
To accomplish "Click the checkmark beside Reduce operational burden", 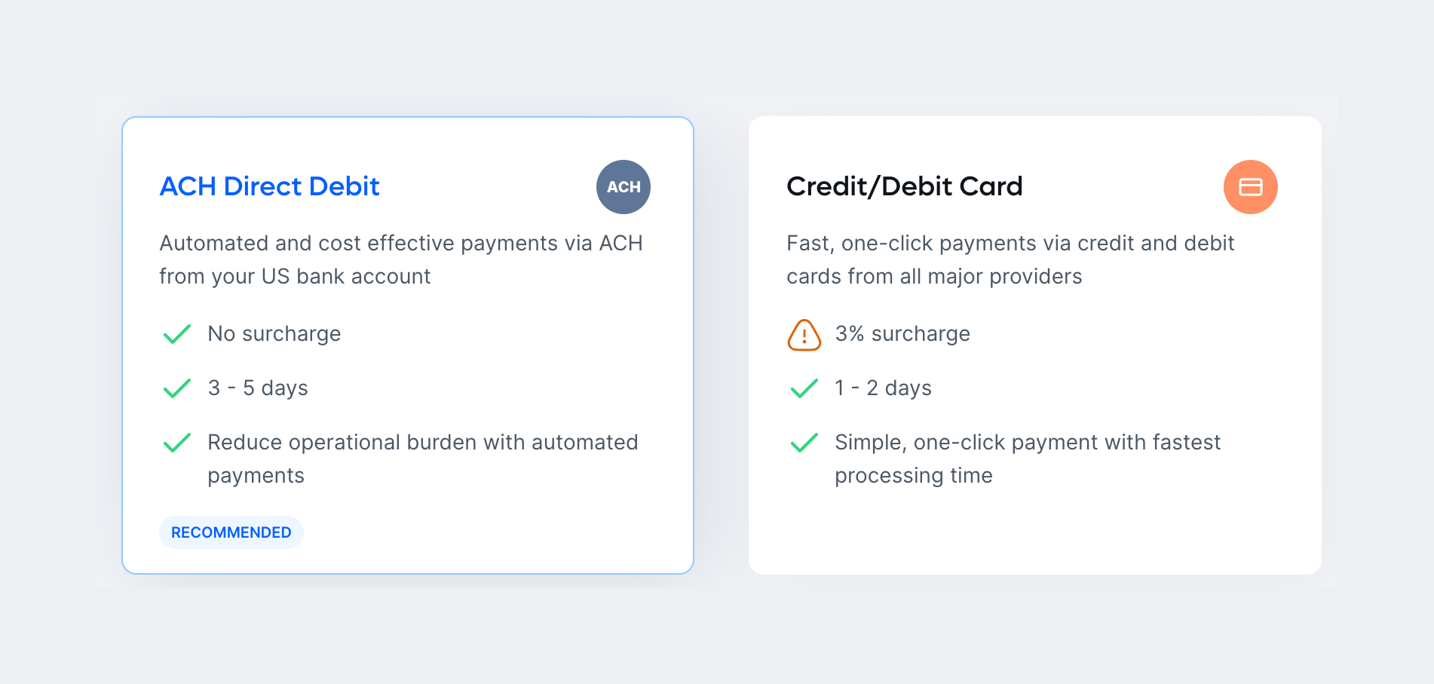I will coord(177,443).
